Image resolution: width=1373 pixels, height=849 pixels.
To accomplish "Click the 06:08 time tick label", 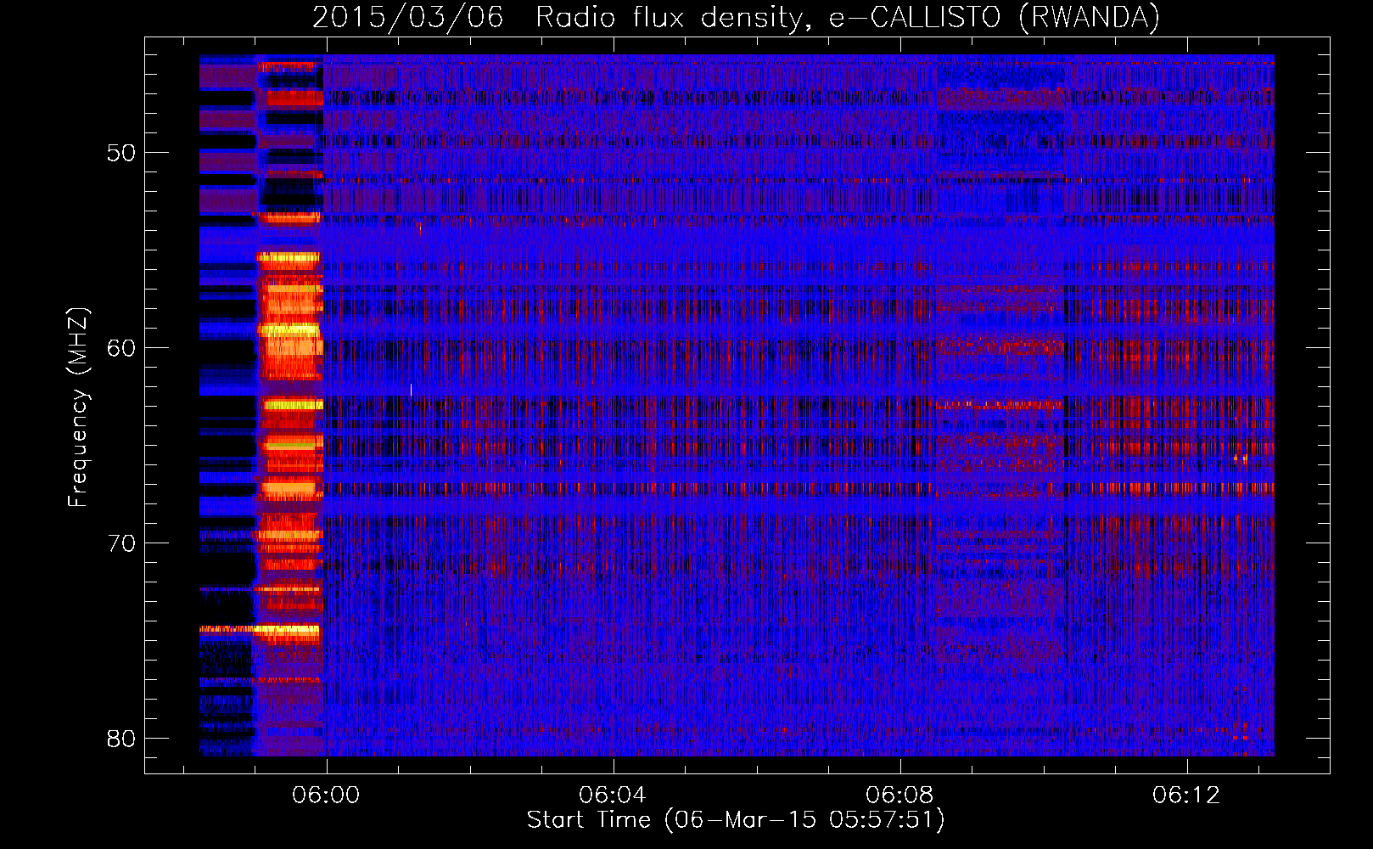I will [x=899, y=796].
